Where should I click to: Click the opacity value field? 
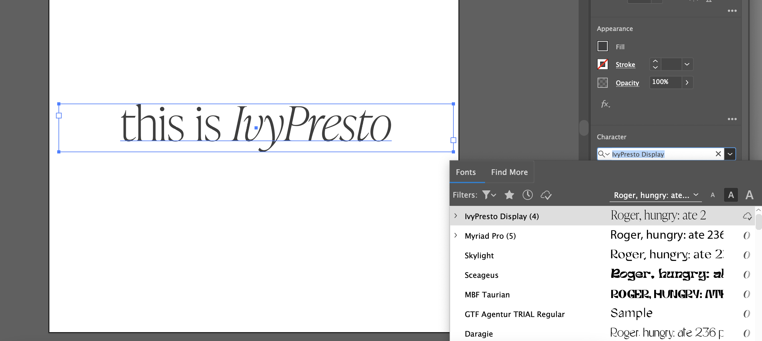point(666,82)
